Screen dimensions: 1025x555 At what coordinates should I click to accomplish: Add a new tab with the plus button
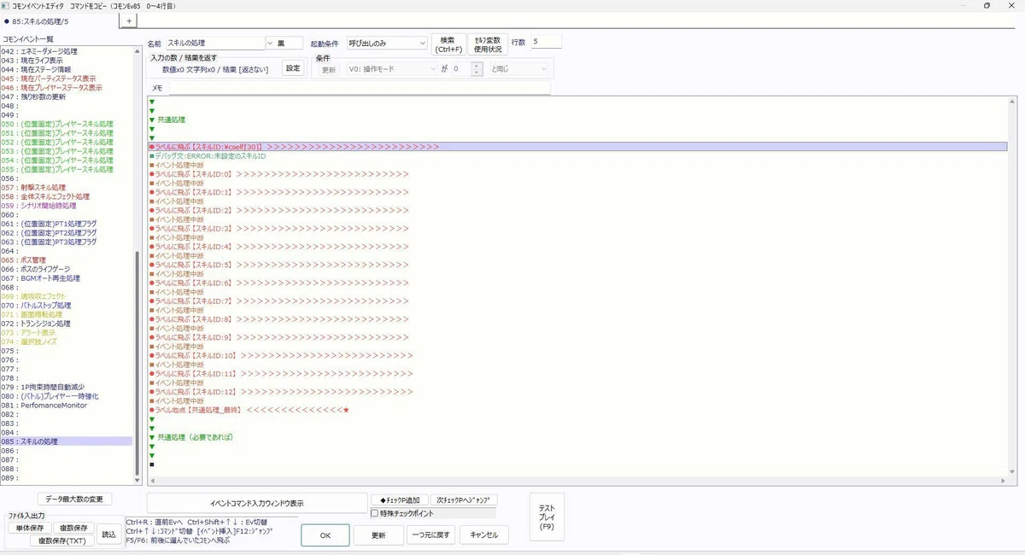[x=129, y=20]
